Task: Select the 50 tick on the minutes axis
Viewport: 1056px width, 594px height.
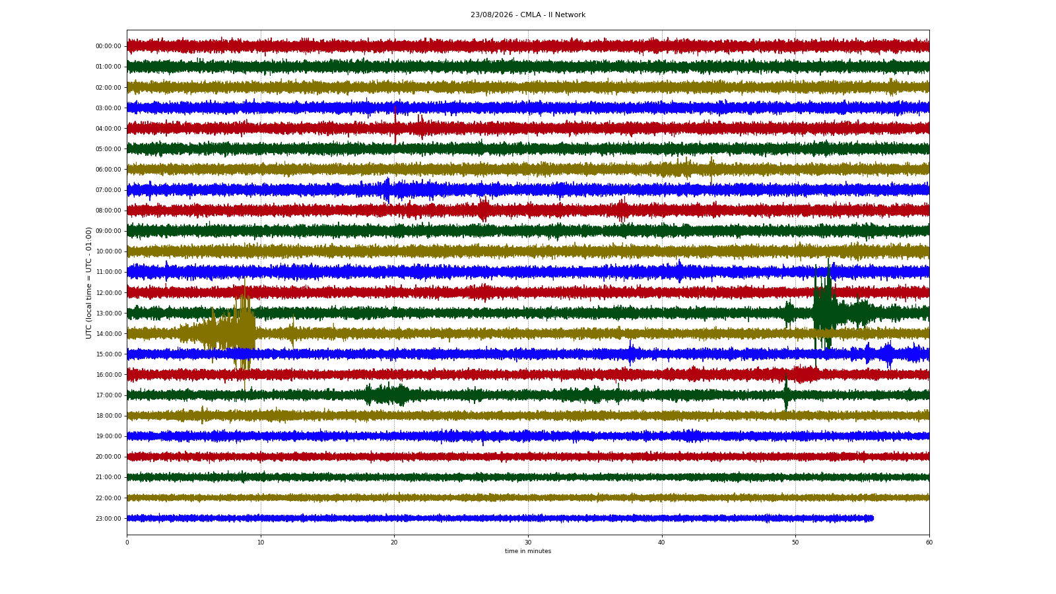Action: click(795, 543)
